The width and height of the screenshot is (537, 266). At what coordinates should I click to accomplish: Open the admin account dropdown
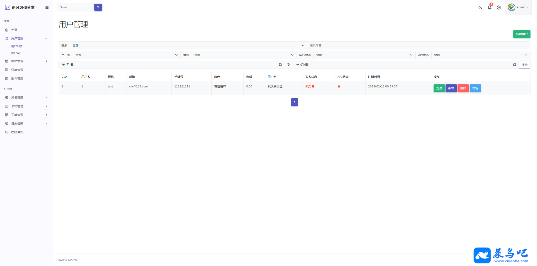[x=518, y=7]
